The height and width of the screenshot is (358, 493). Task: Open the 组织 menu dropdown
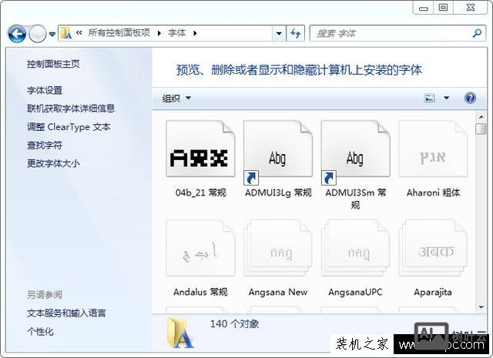coord(176,99)
